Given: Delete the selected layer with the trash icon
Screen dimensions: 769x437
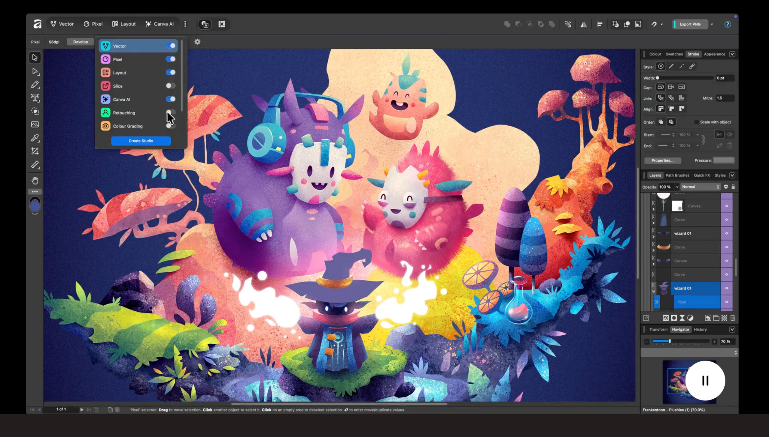Looking at the screenshot, I should click(734, 318).
